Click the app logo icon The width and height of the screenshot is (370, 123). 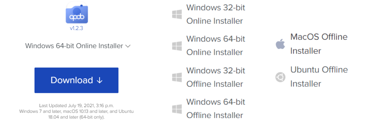click(76, 14)
